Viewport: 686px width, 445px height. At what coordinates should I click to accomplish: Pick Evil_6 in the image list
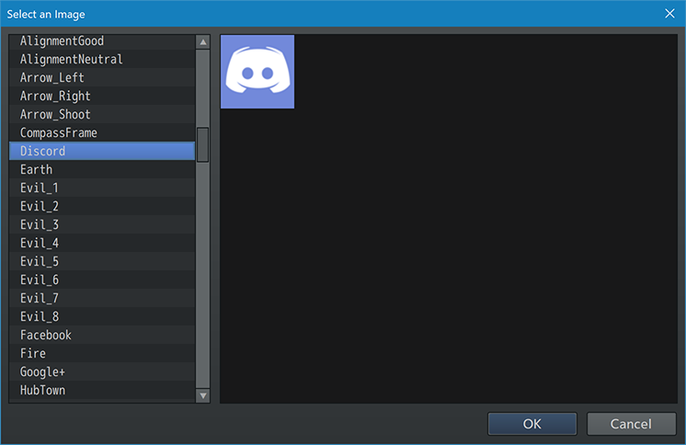[102, 280]
